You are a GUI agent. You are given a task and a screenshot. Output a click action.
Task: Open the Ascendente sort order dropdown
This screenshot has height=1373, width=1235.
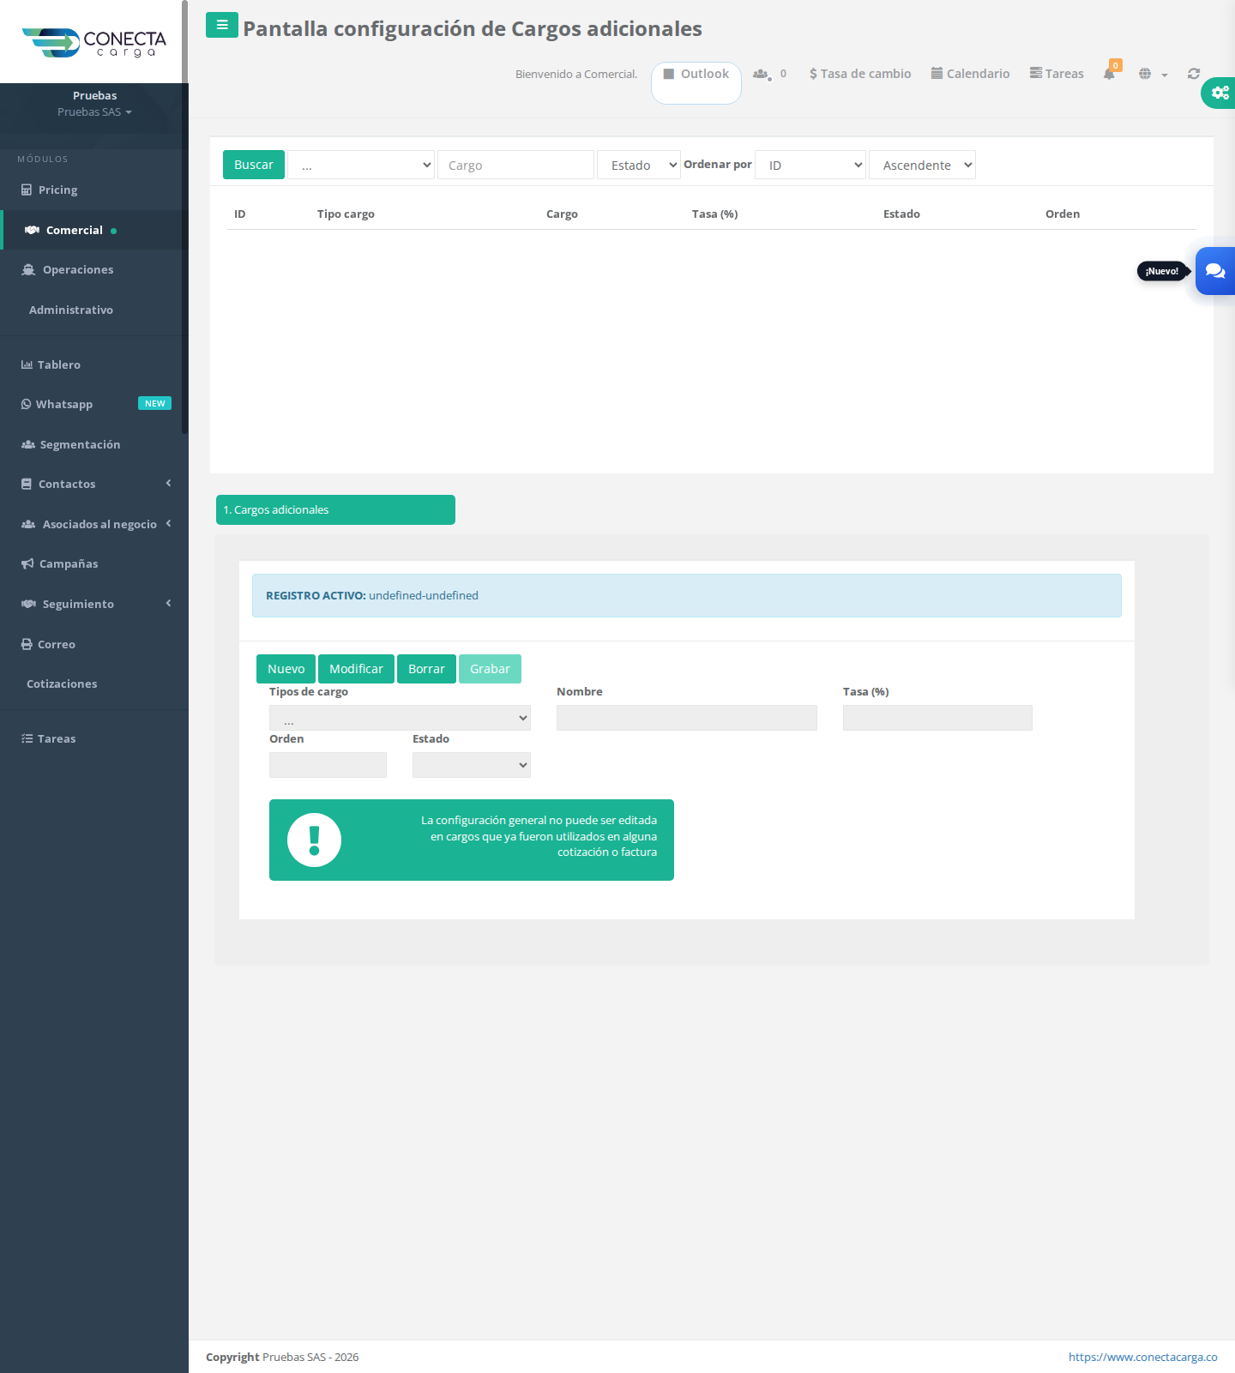(x=922, y=165)
